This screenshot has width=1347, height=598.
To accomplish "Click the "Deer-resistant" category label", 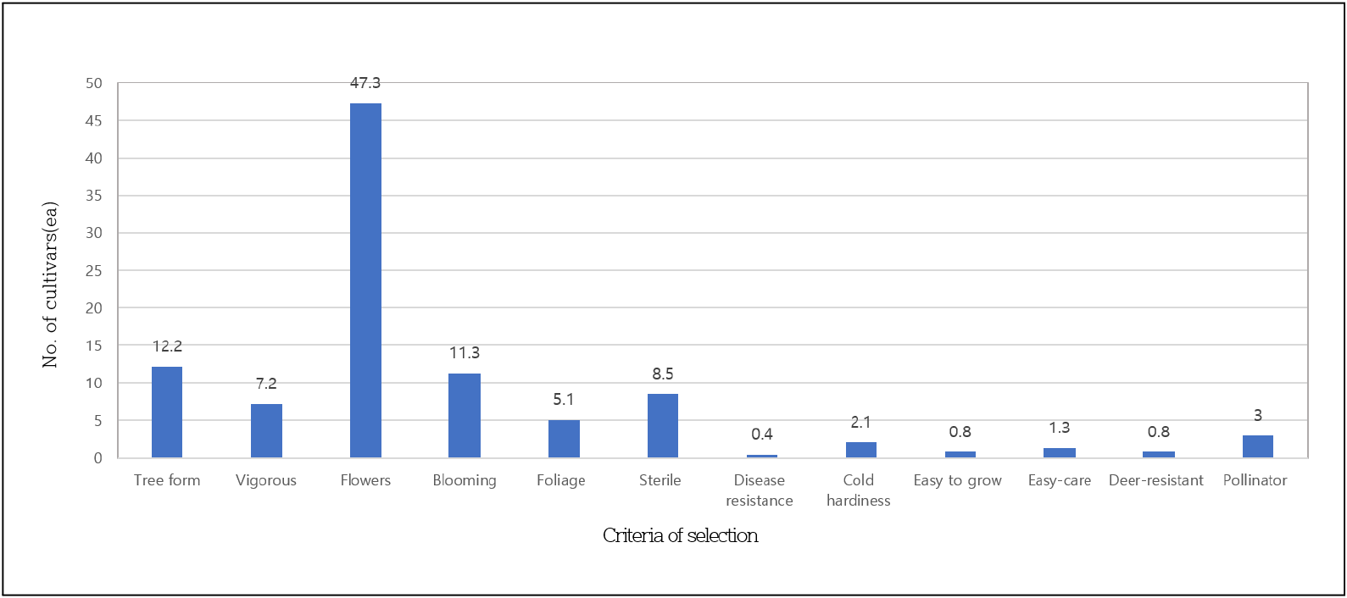I will pos(1156,480).
